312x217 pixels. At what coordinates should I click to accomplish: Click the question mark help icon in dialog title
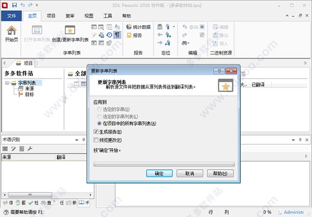[219, 71]
